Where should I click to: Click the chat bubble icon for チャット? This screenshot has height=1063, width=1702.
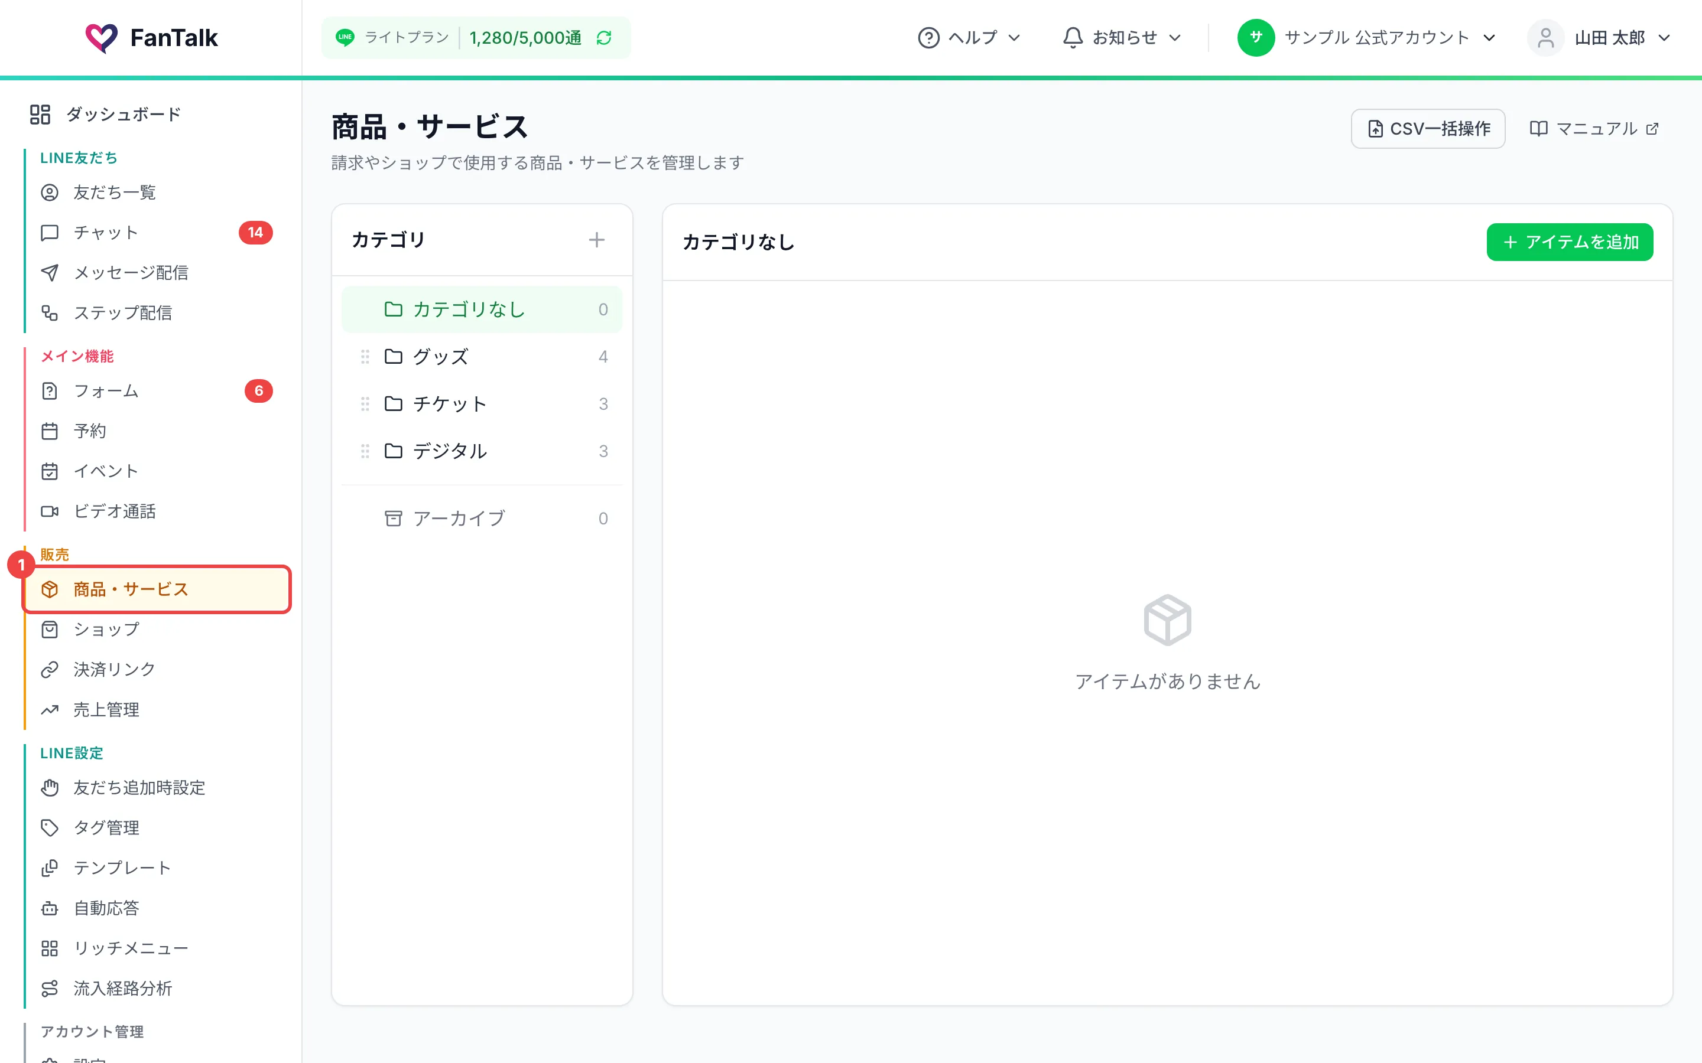coord(49,233)
